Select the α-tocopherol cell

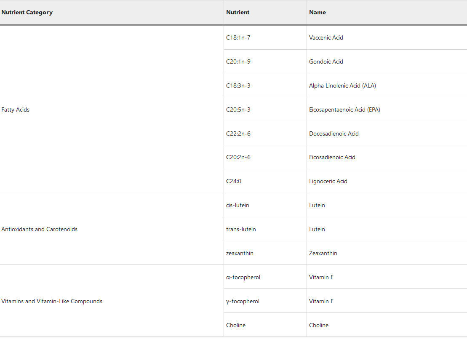[265, 277]
